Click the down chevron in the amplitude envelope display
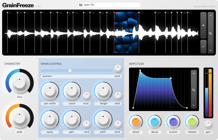This screenshot has height=140, width=218. point(194,105)
